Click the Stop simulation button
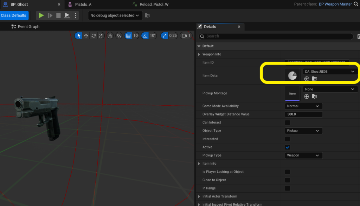 pos(58,15)
